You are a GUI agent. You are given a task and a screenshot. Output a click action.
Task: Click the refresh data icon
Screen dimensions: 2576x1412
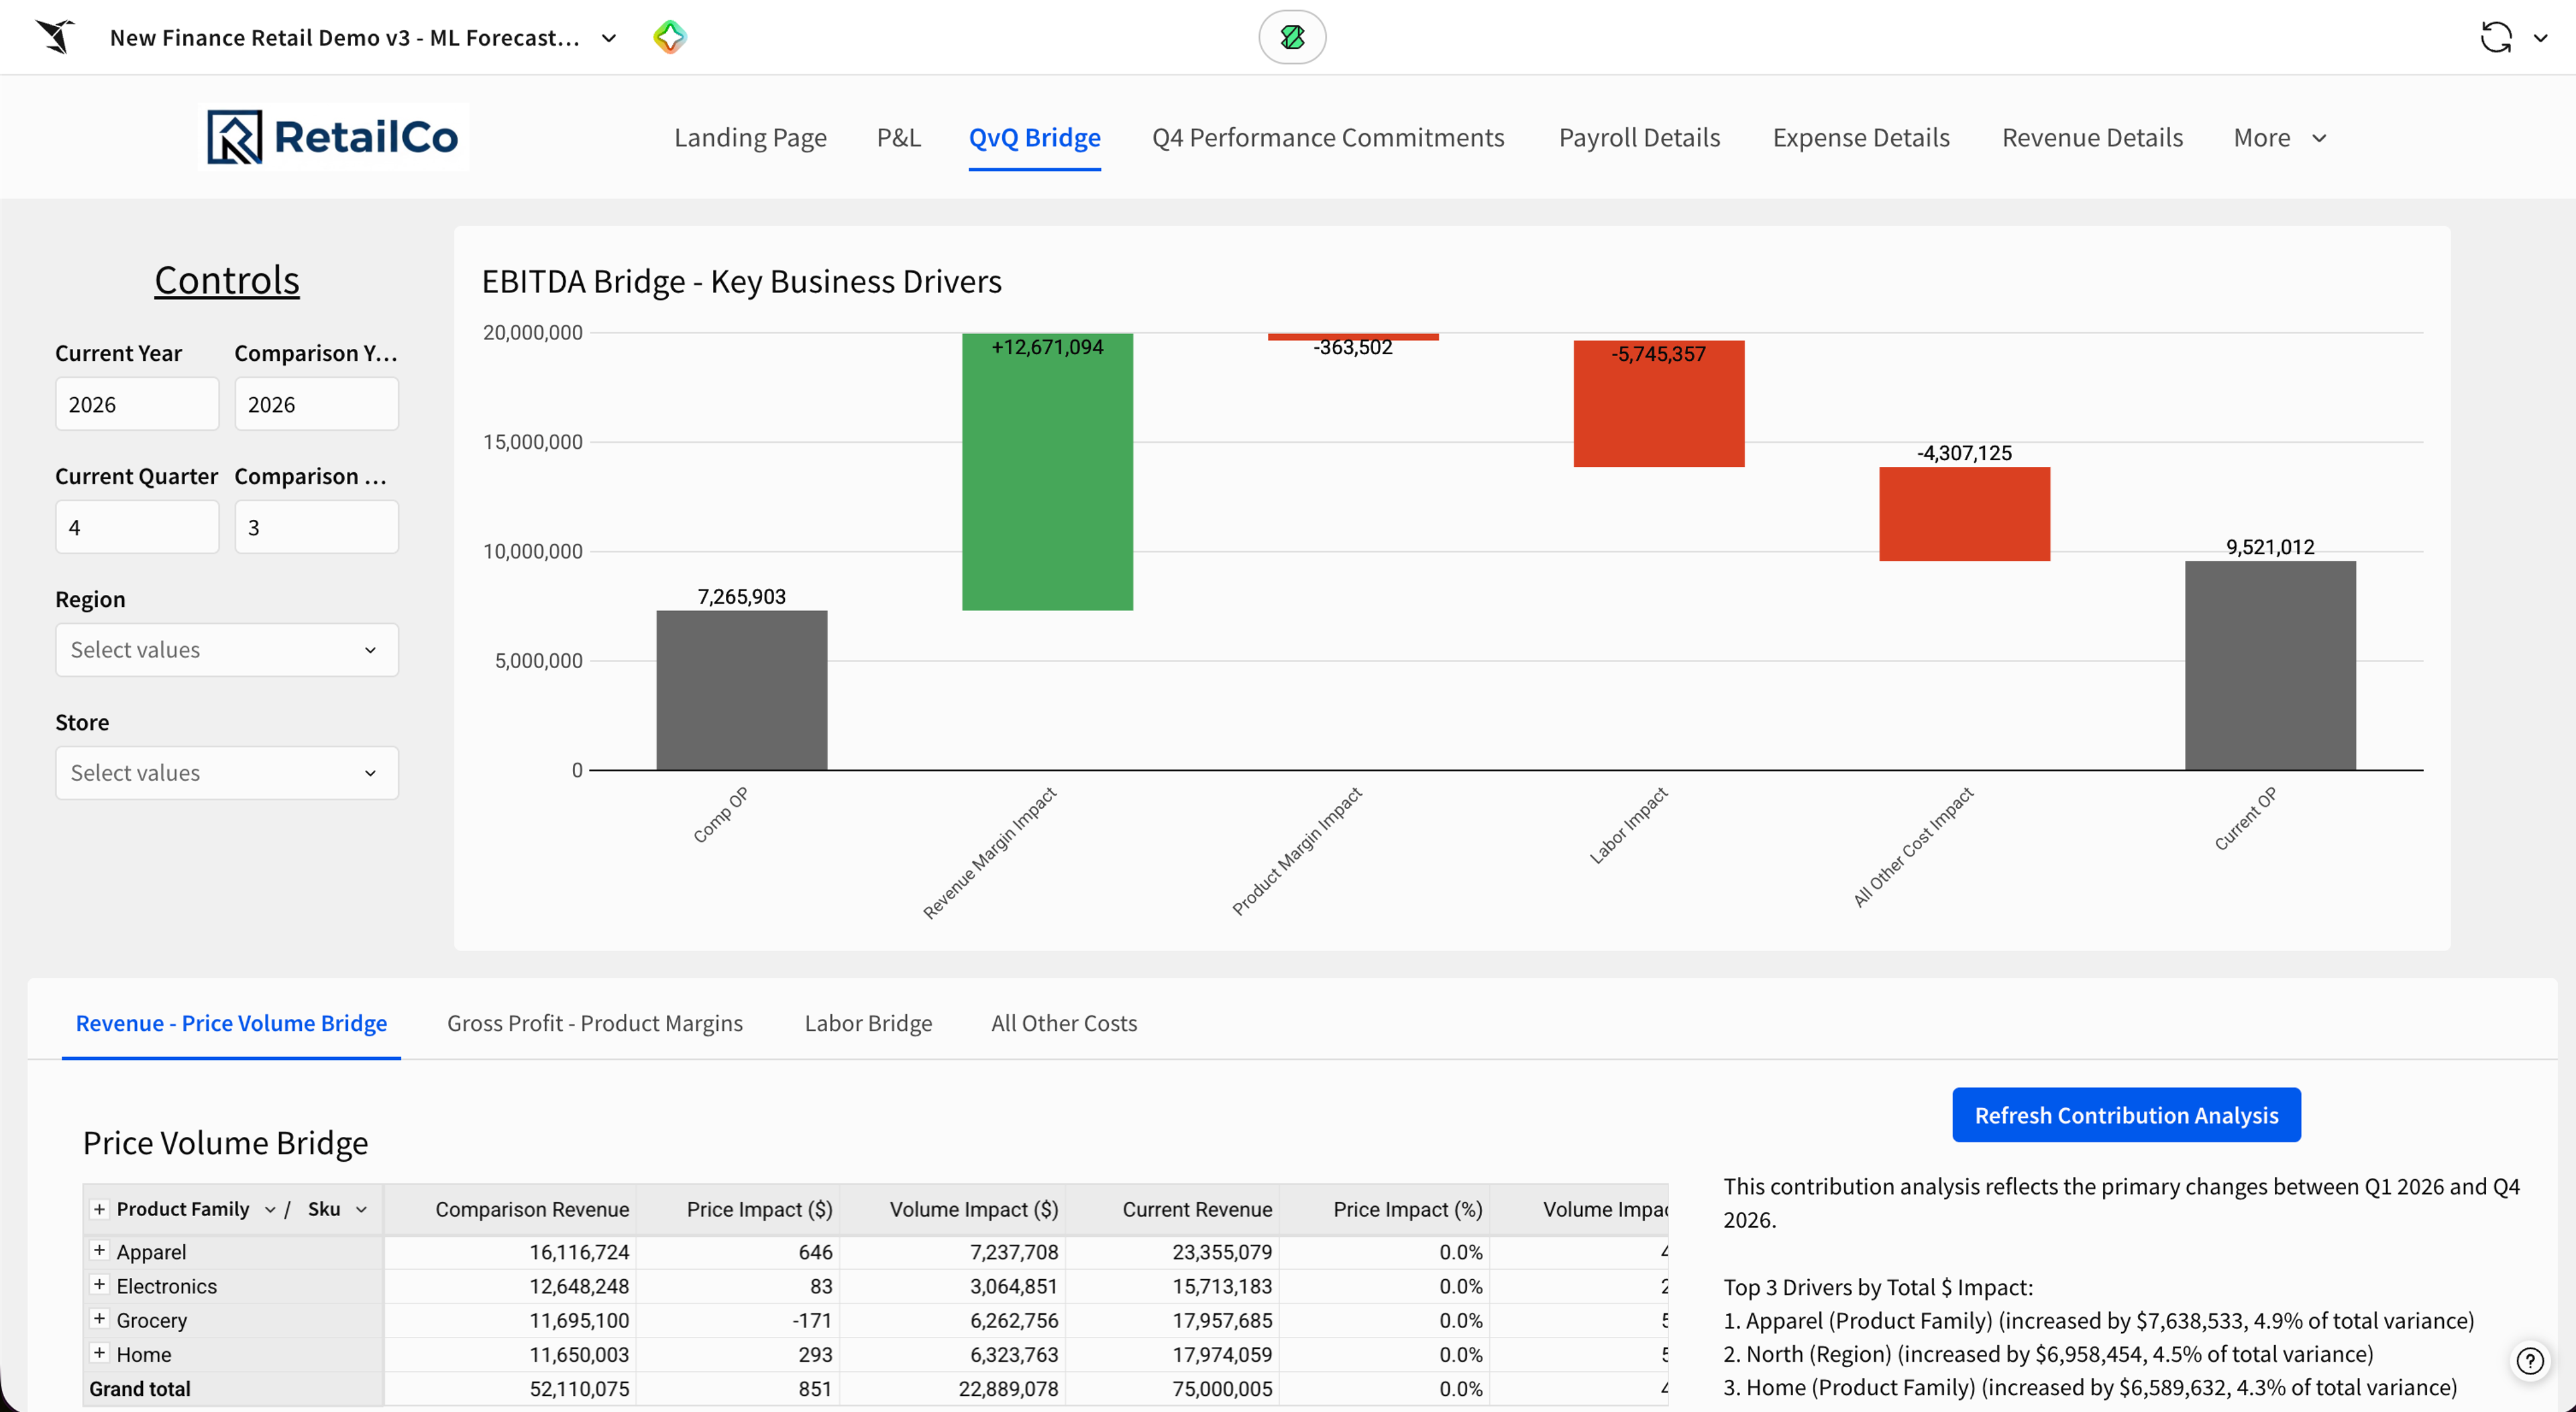click(2496, 37)
